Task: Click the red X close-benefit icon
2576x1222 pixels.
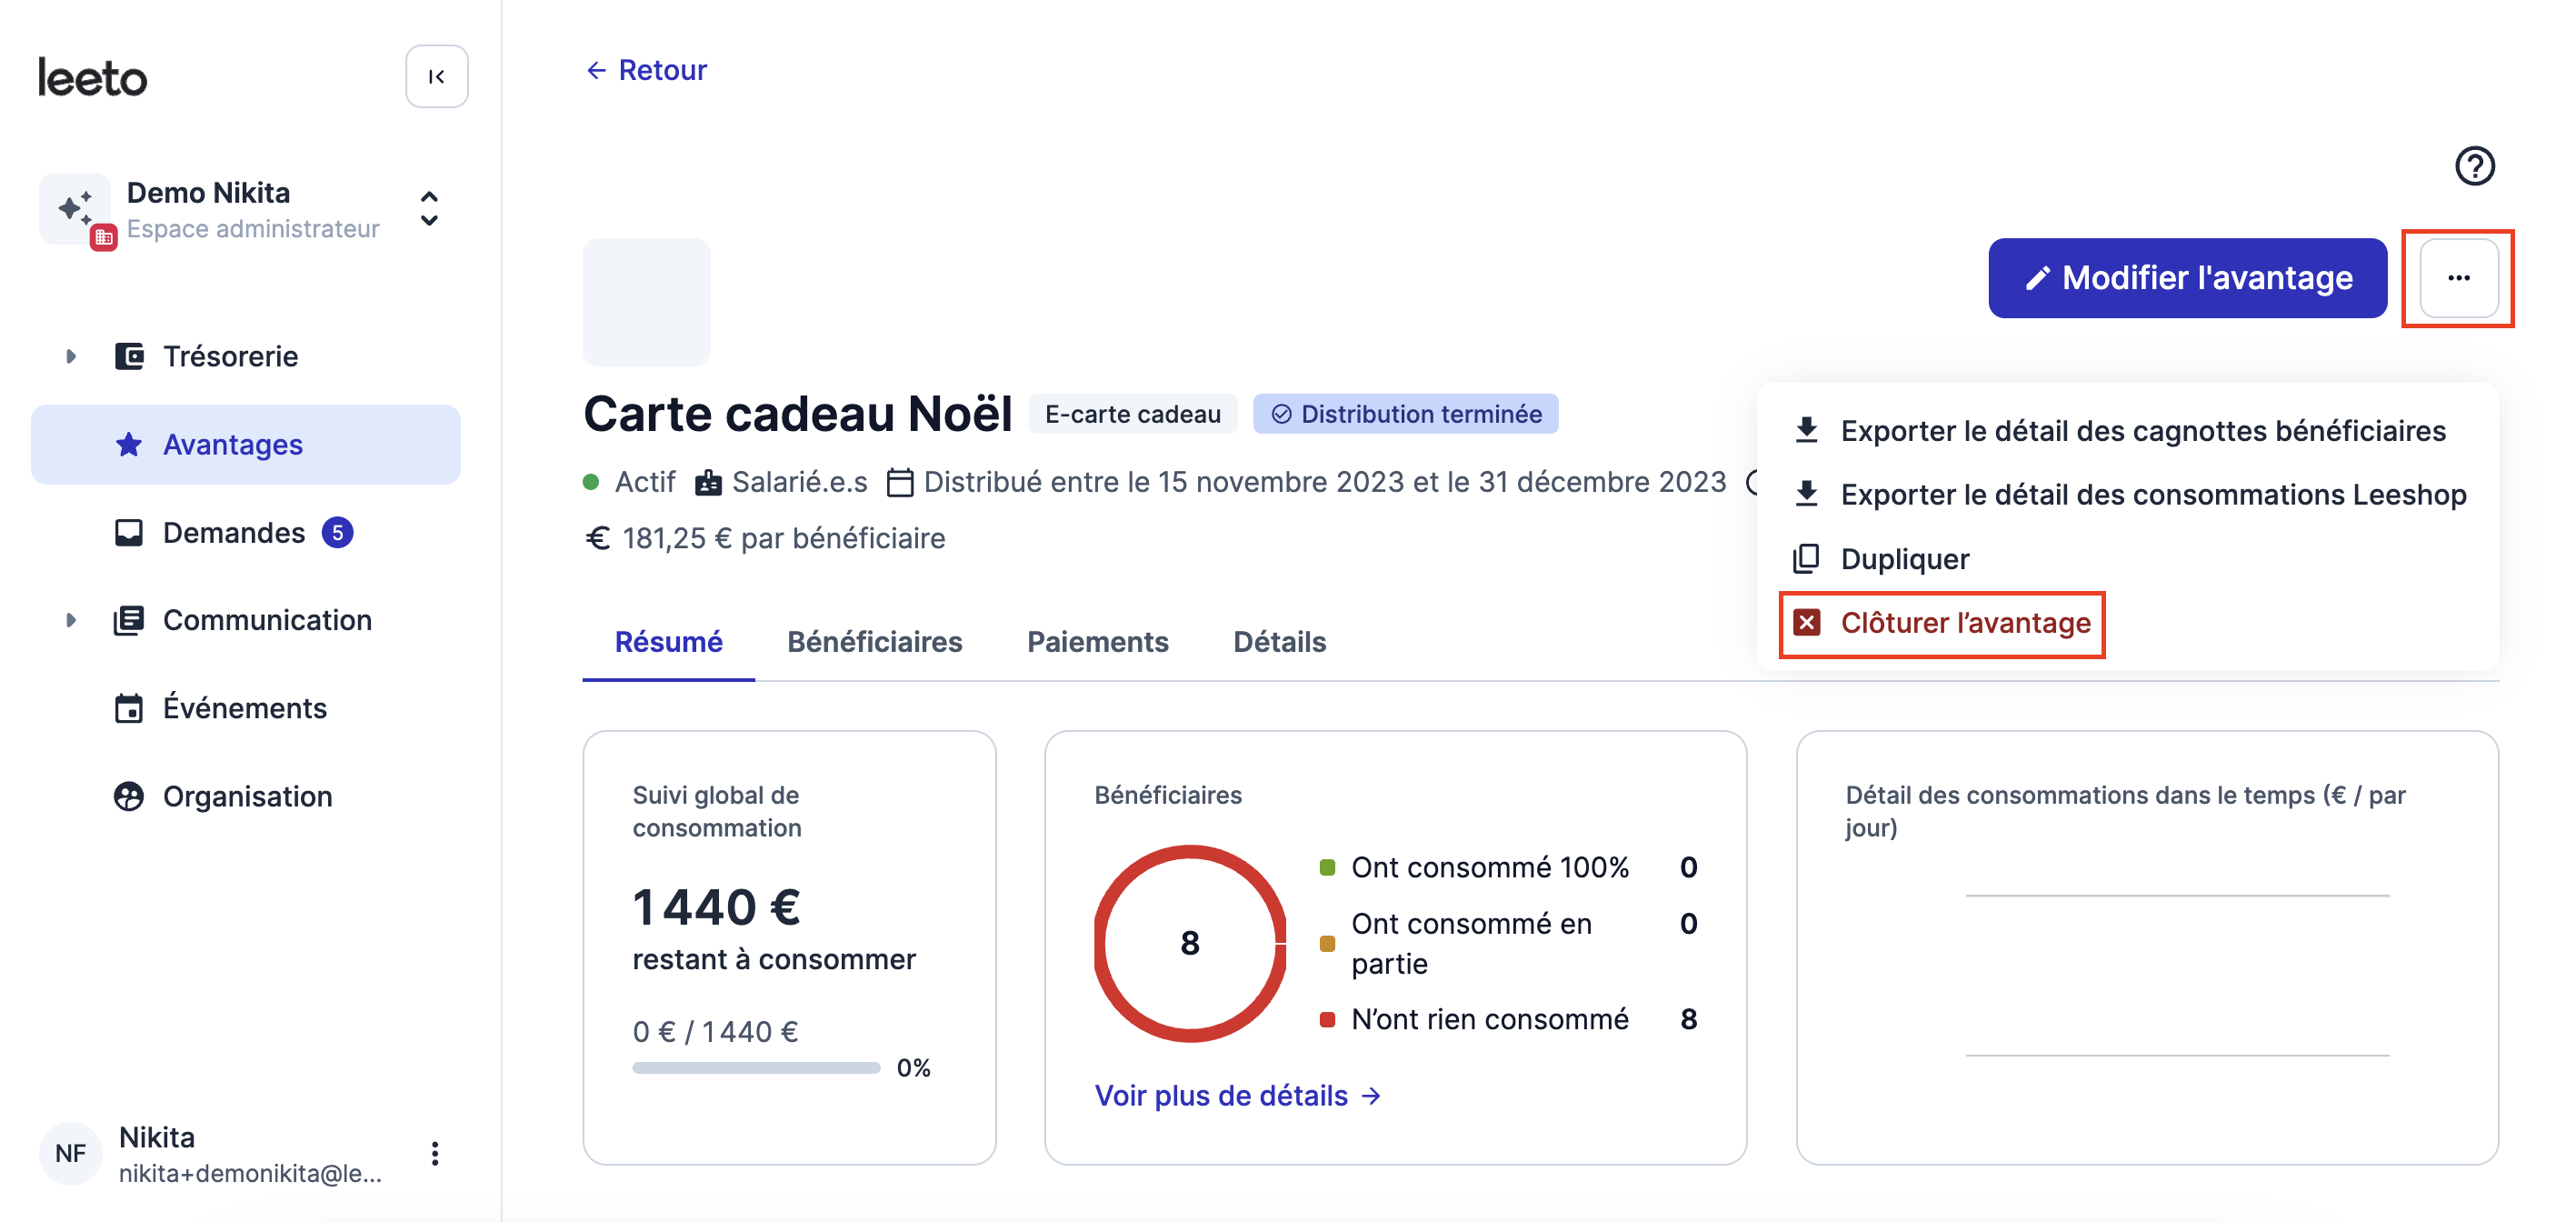Action: 1806,622
